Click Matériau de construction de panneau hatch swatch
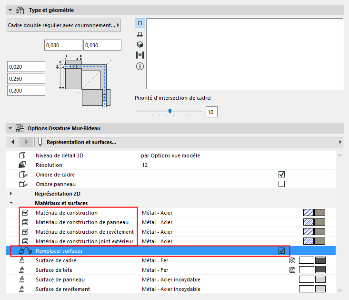 (309, 222)
